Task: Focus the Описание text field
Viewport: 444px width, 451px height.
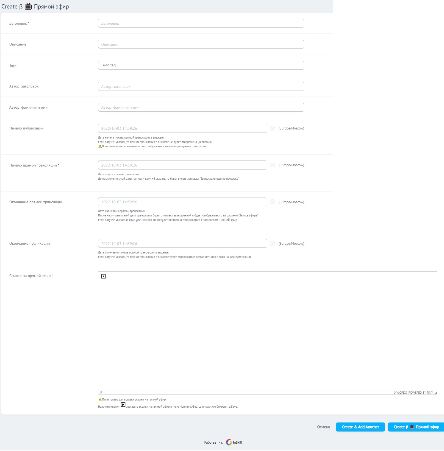Action: [x=201, y=44]
